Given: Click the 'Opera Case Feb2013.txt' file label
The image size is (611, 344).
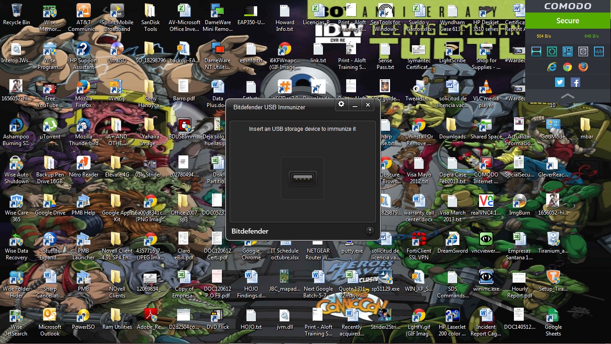Looking at the screenshot, I should [453, 178].
